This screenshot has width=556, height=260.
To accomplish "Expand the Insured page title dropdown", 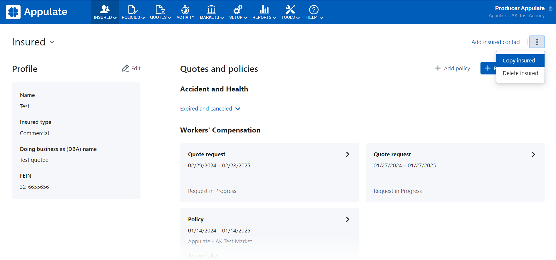I will tap(52, 42).
